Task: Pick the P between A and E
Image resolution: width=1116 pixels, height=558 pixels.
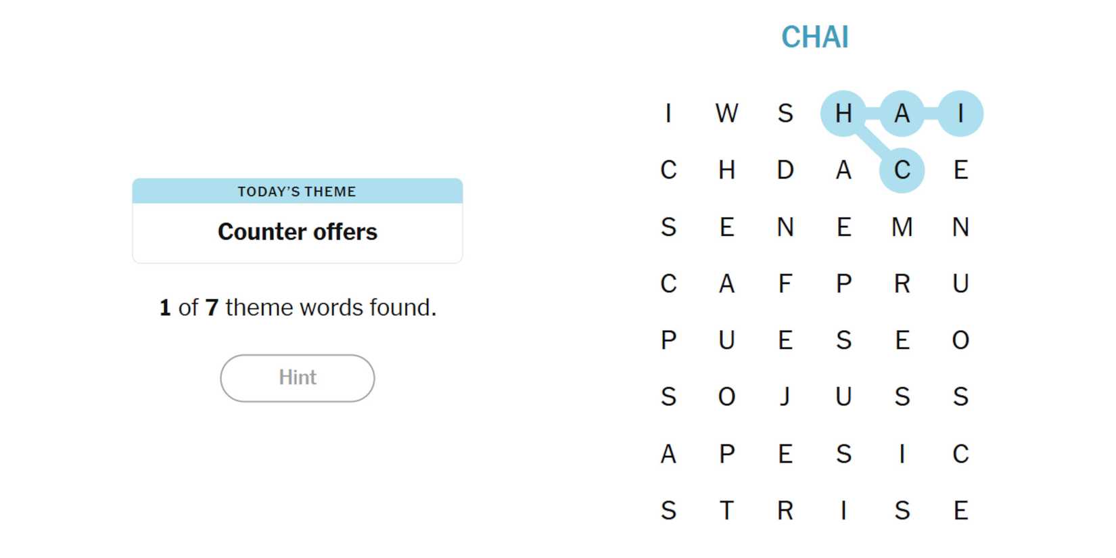Action: click(x=726, y=453)
